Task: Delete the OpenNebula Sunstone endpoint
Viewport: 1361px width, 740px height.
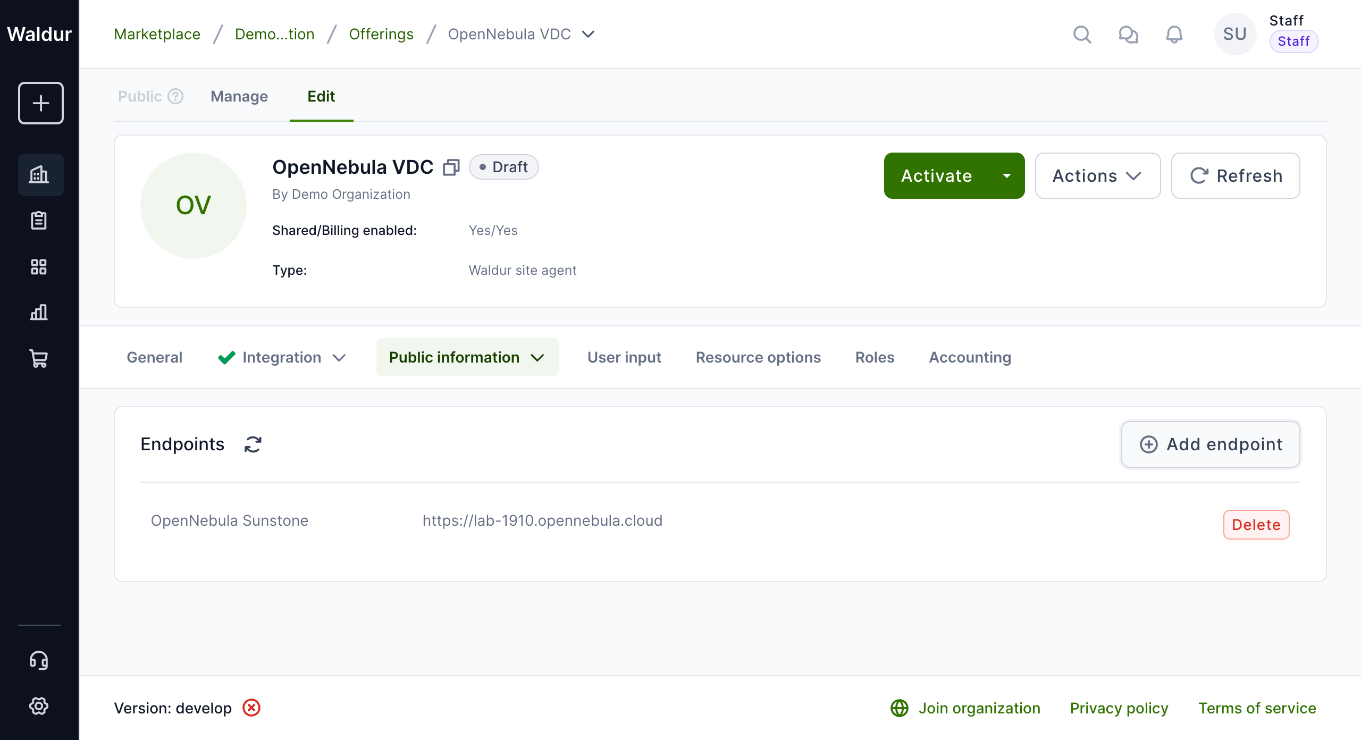Action: (1256, 525)
